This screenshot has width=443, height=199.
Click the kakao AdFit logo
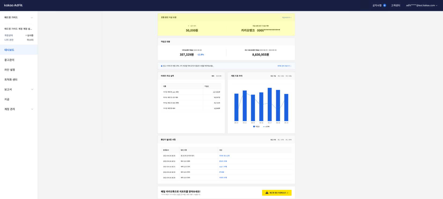[x=13, y=5]
